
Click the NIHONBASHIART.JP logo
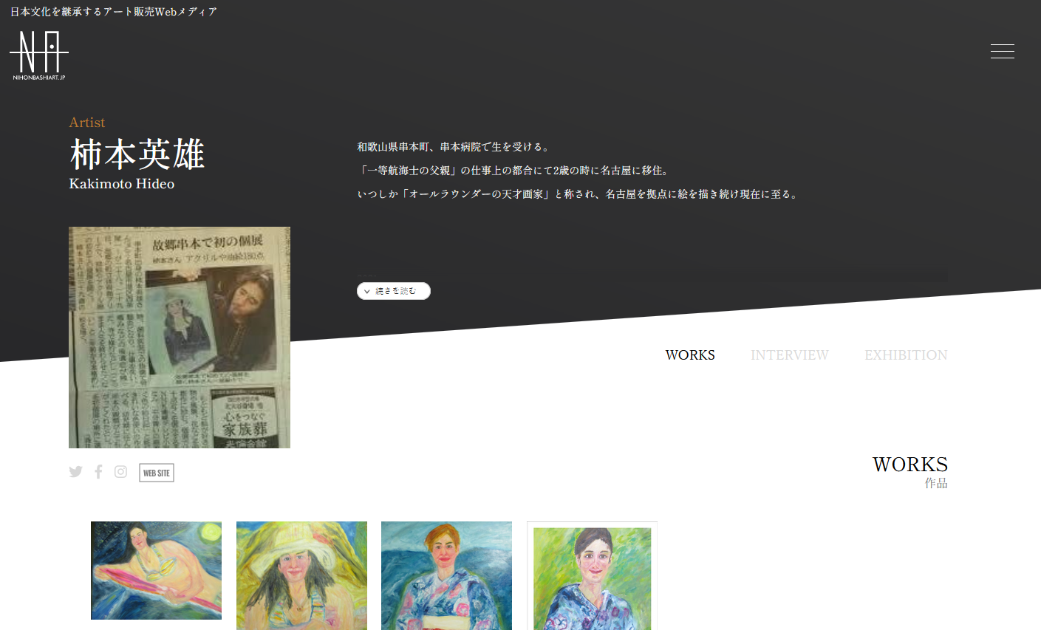coord(39,55)
